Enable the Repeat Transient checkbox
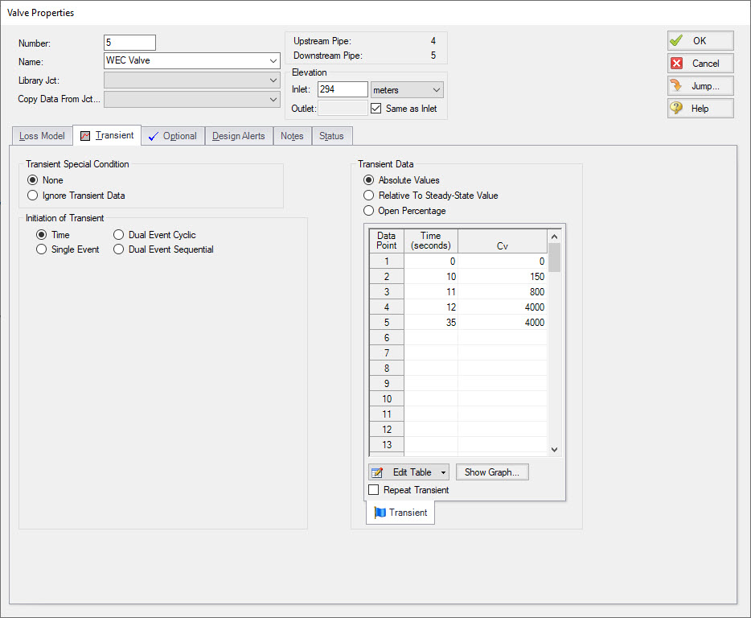751x618 pixels. click(374, 490)
